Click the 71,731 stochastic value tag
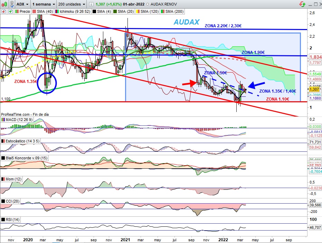Screen dimensions: 322x243 pyautogui.click(x=315, y=142)
